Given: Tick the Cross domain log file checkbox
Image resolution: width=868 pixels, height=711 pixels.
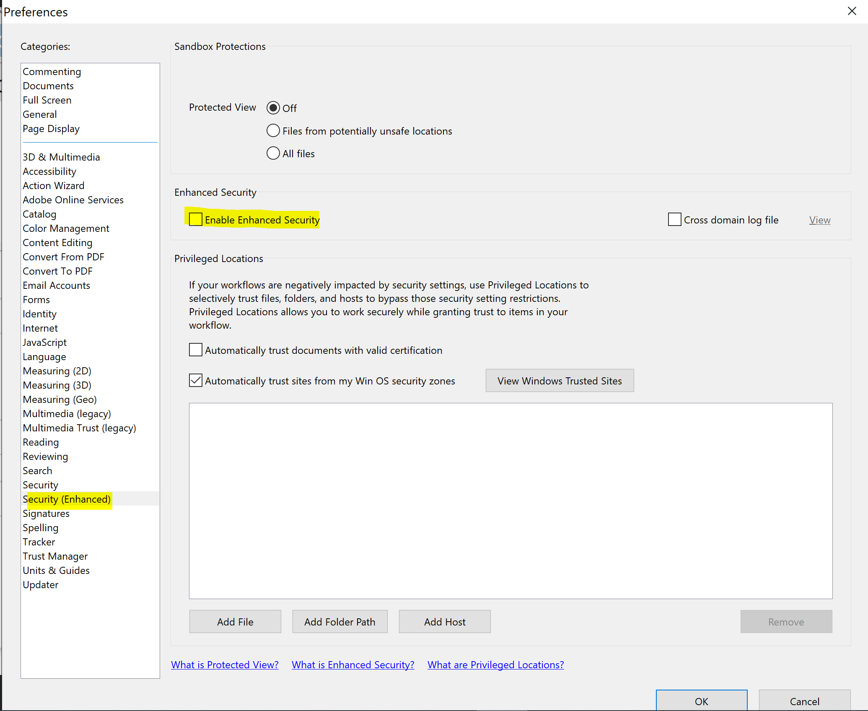Looking at the screenshot, I should coord(674,220).
